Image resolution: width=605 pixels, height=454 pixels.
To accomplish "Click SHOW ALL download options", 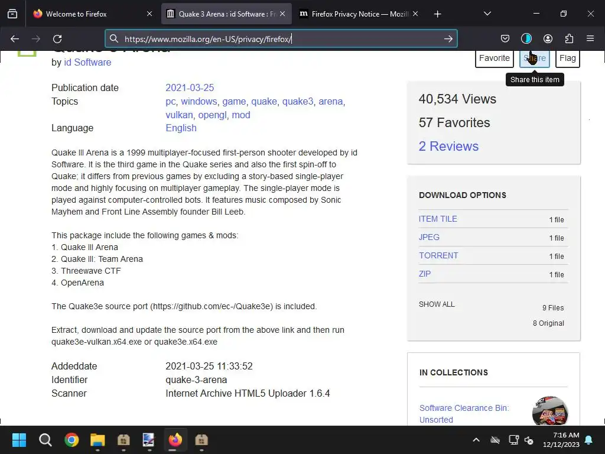I will point(437,304).
